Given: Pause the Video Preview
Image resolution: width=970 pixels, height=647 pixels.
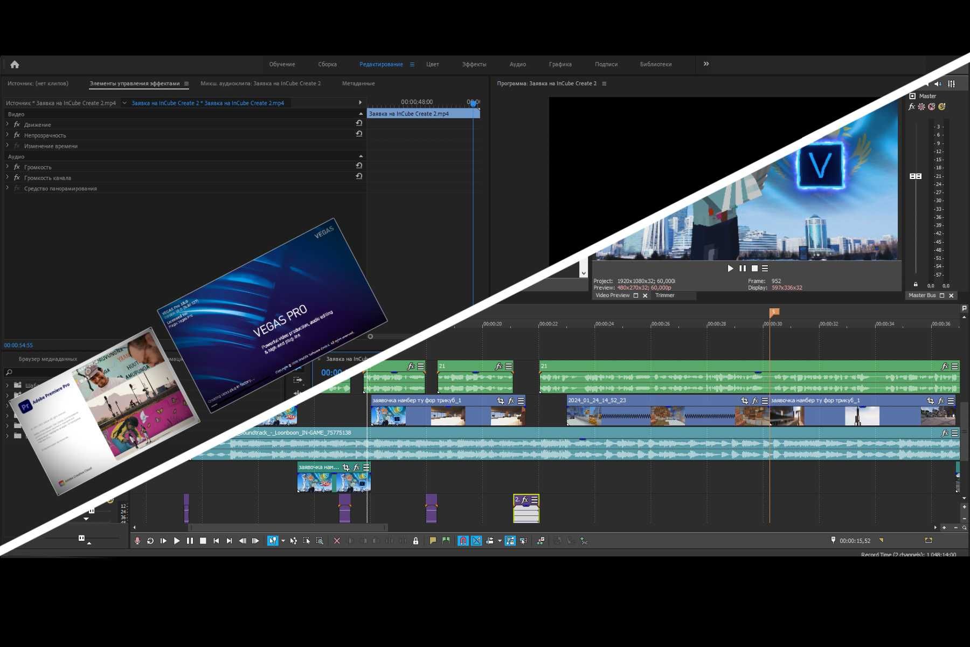Looking at the screenshot, I should click(743, 269).
